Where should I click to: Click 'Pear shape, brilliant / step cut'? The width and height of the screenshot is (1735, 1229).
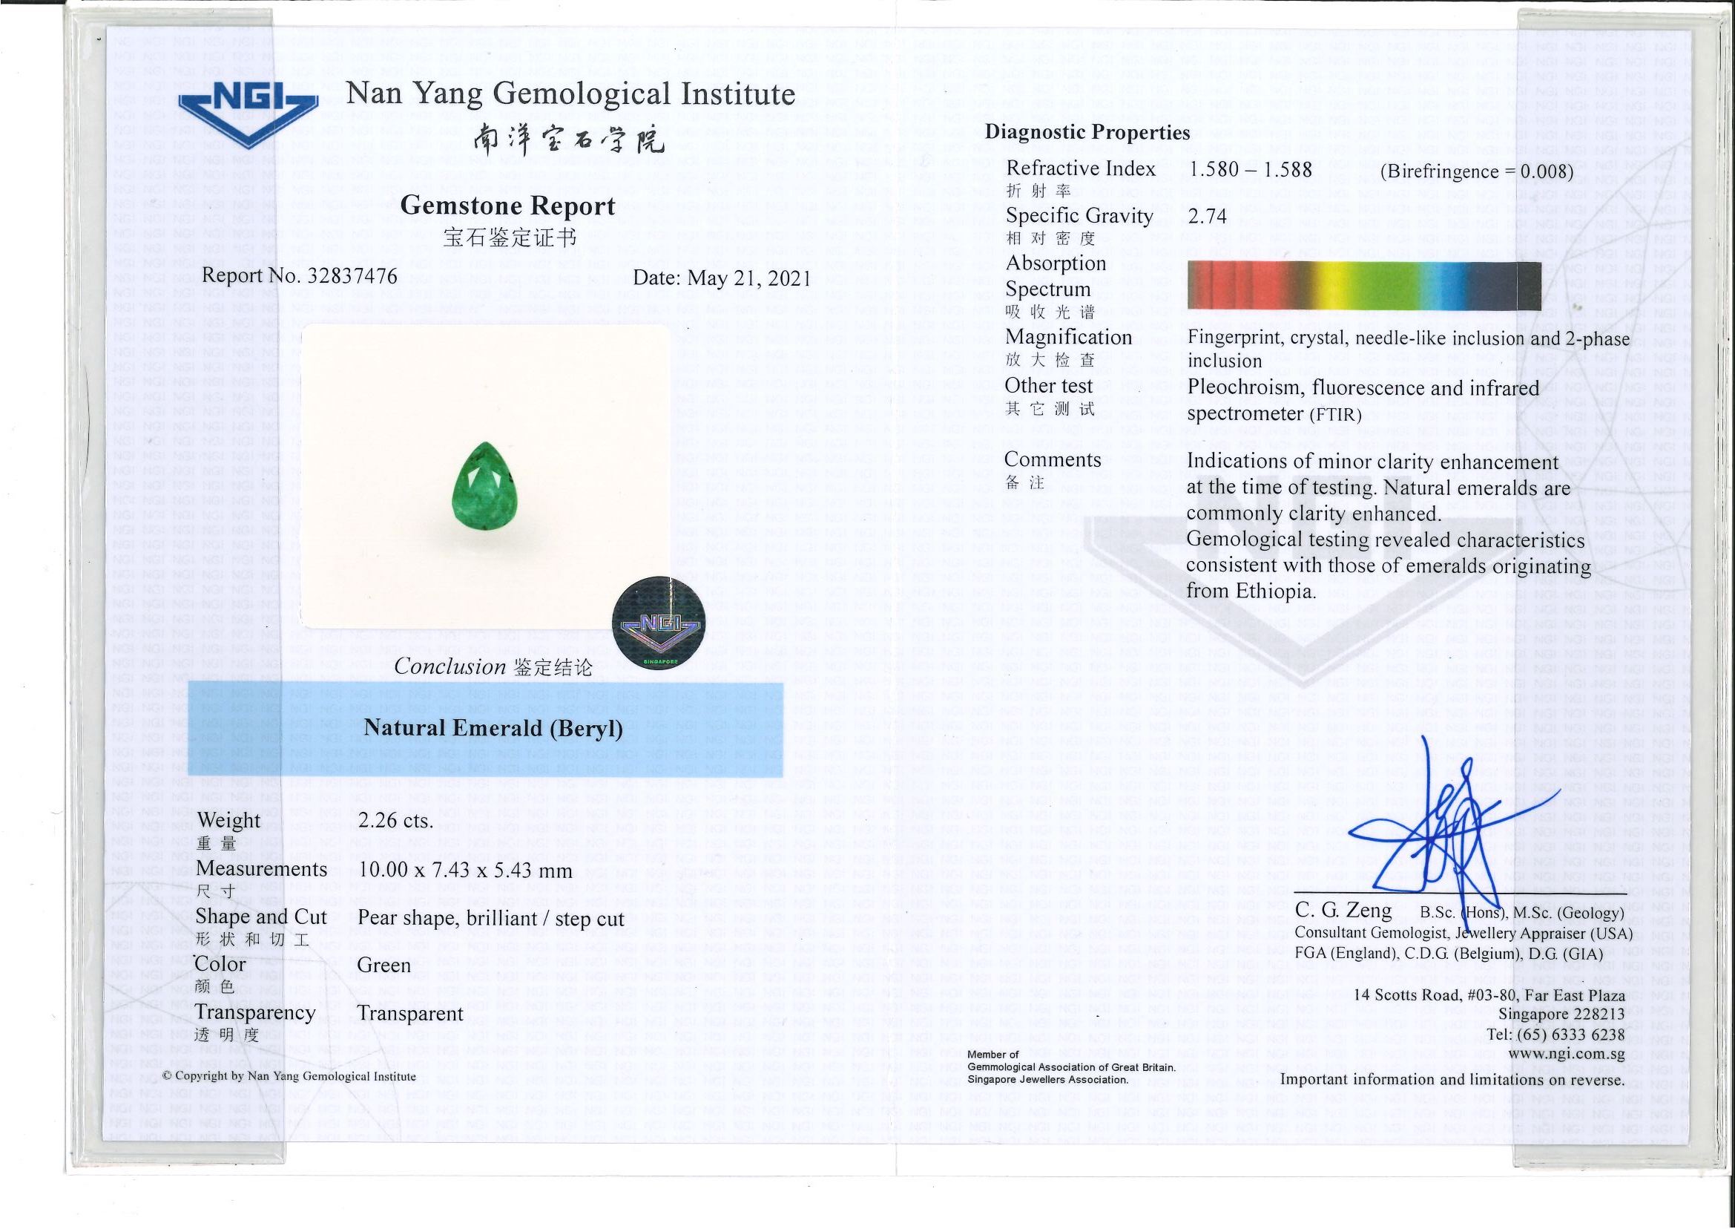point(491,919)
